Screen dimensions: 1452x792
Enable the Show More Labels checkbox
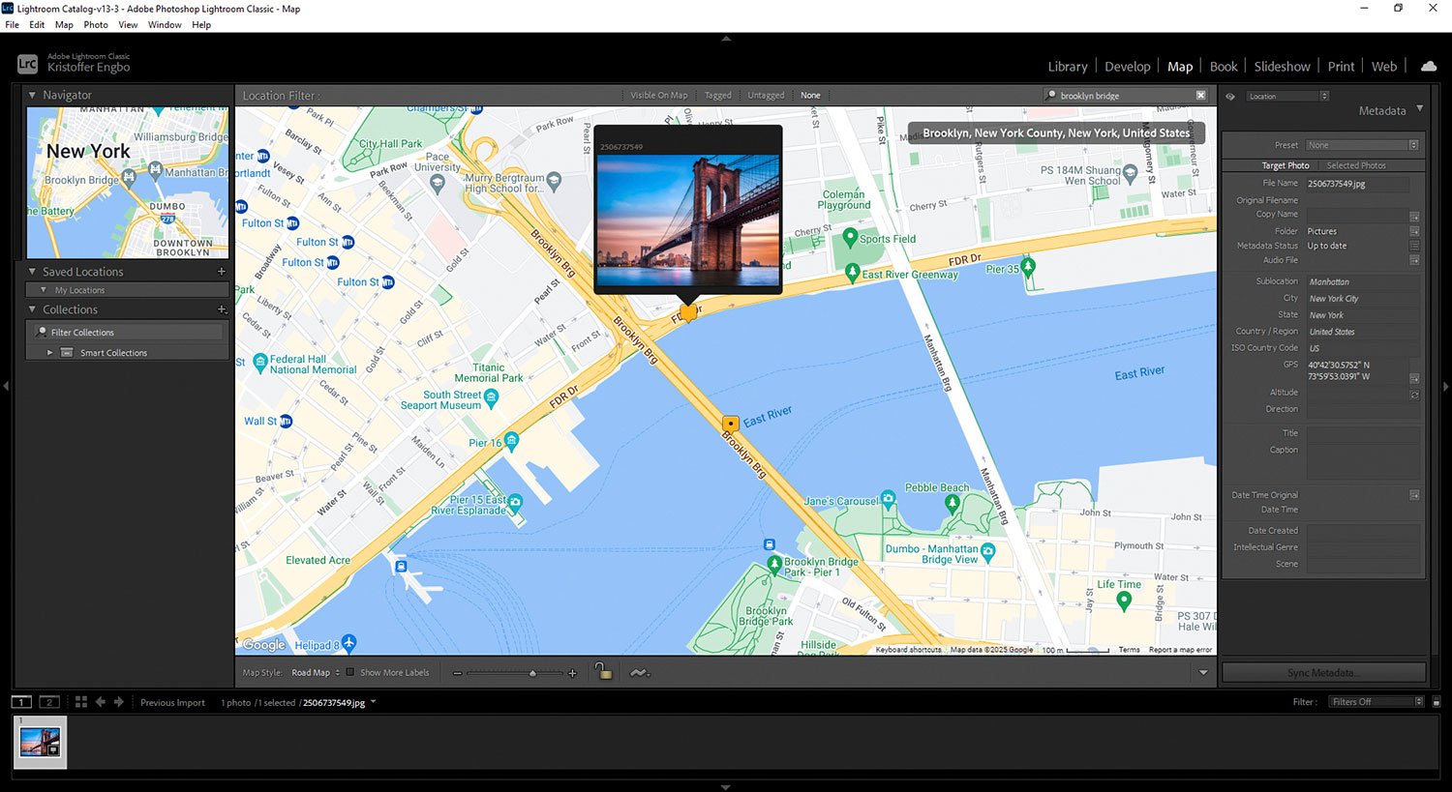tap(350, 672)
